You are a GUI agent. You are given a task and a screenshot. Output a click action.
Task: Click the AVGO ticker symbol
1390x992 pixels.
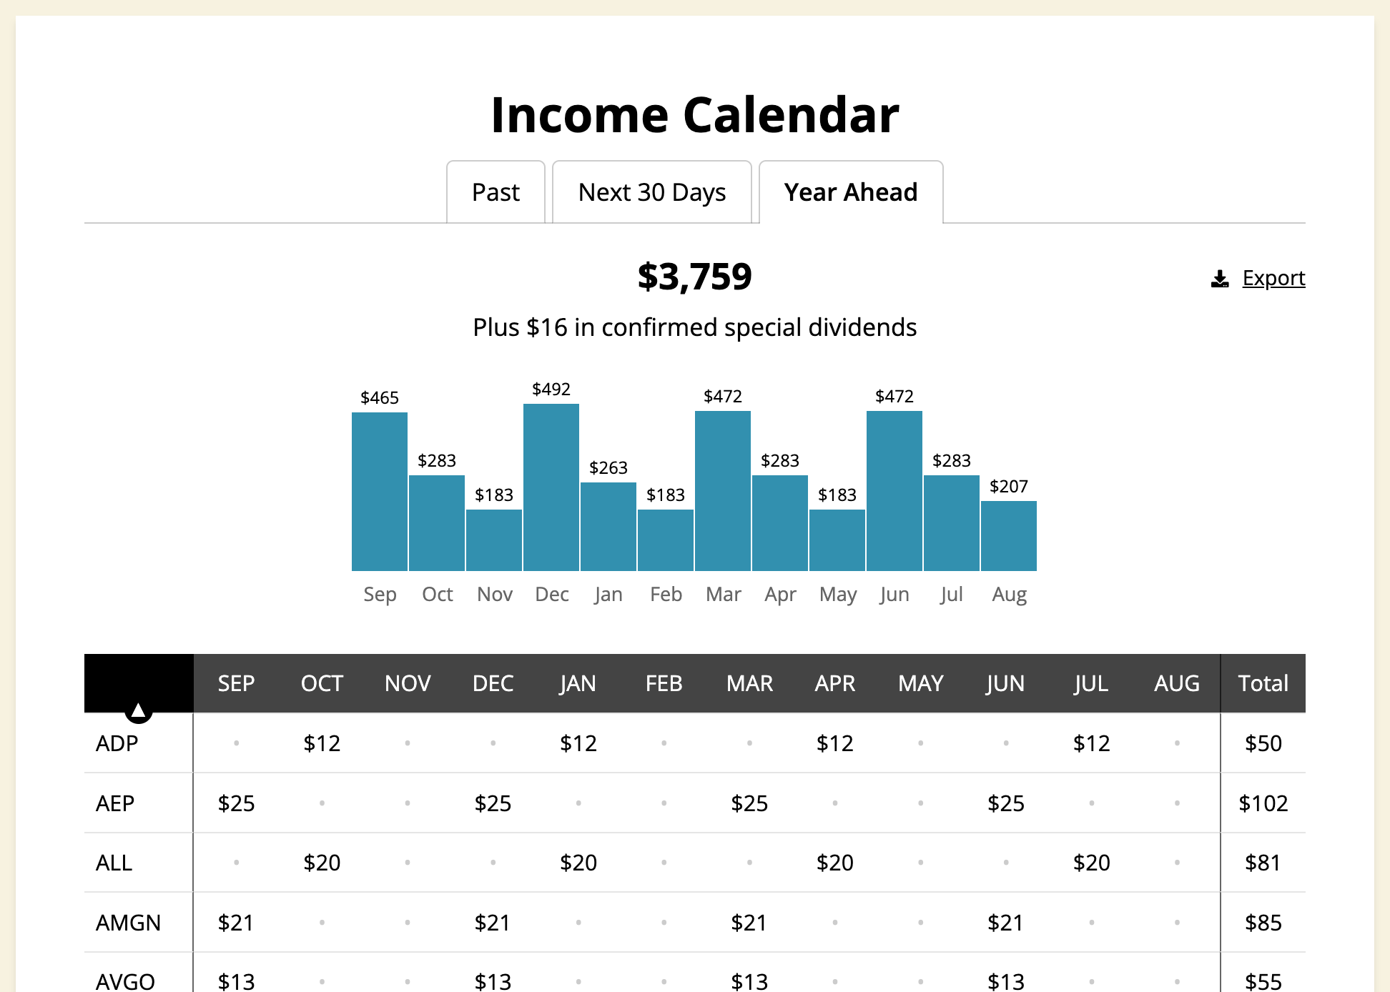pyautogui.click(x=126, y=981)
